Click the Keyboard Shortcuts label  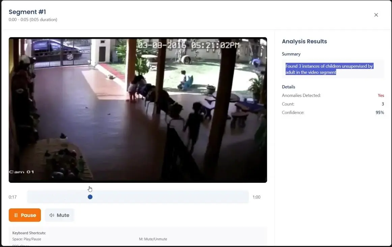pyautogui.click(x=29, y=233)
